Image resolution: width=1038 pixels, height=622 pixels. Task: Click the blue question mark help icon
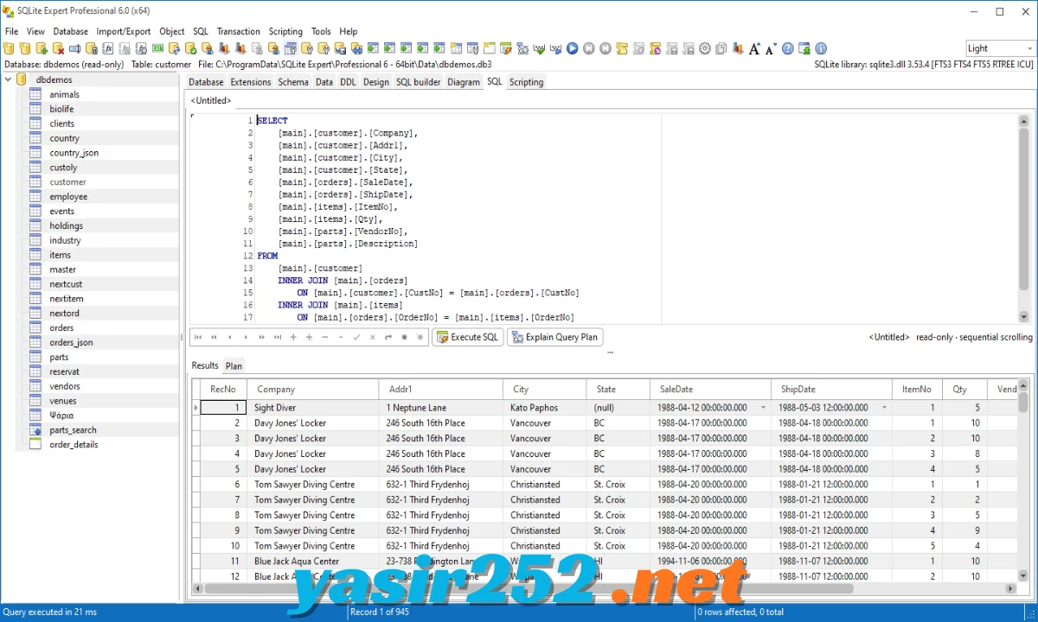788,48
